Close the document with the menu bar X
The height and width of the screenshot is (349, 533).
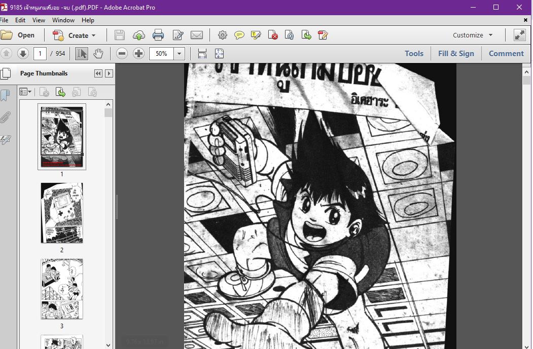pyautogui.click(x=525, y=20)
